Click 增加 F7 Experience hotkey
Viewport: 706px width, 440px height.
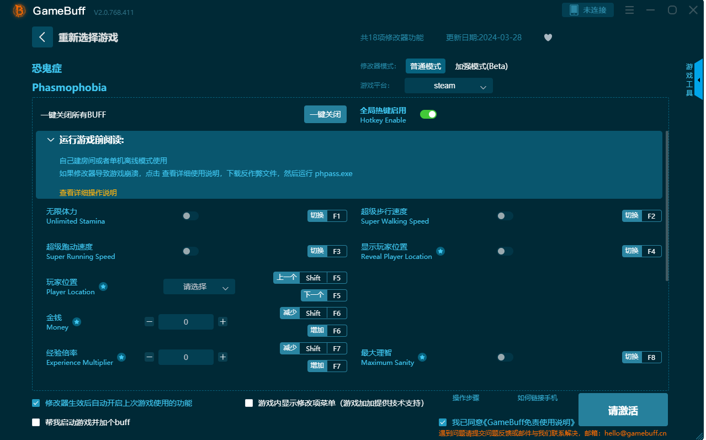click(x=327, y=366)
